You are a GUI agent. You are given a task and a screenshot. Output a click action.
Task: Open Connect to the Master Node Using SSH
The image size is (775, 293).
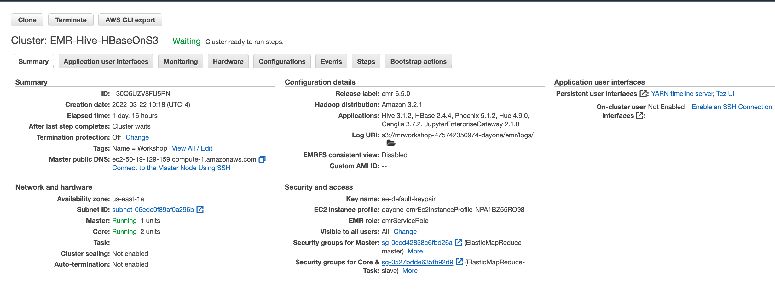(171, 168)
